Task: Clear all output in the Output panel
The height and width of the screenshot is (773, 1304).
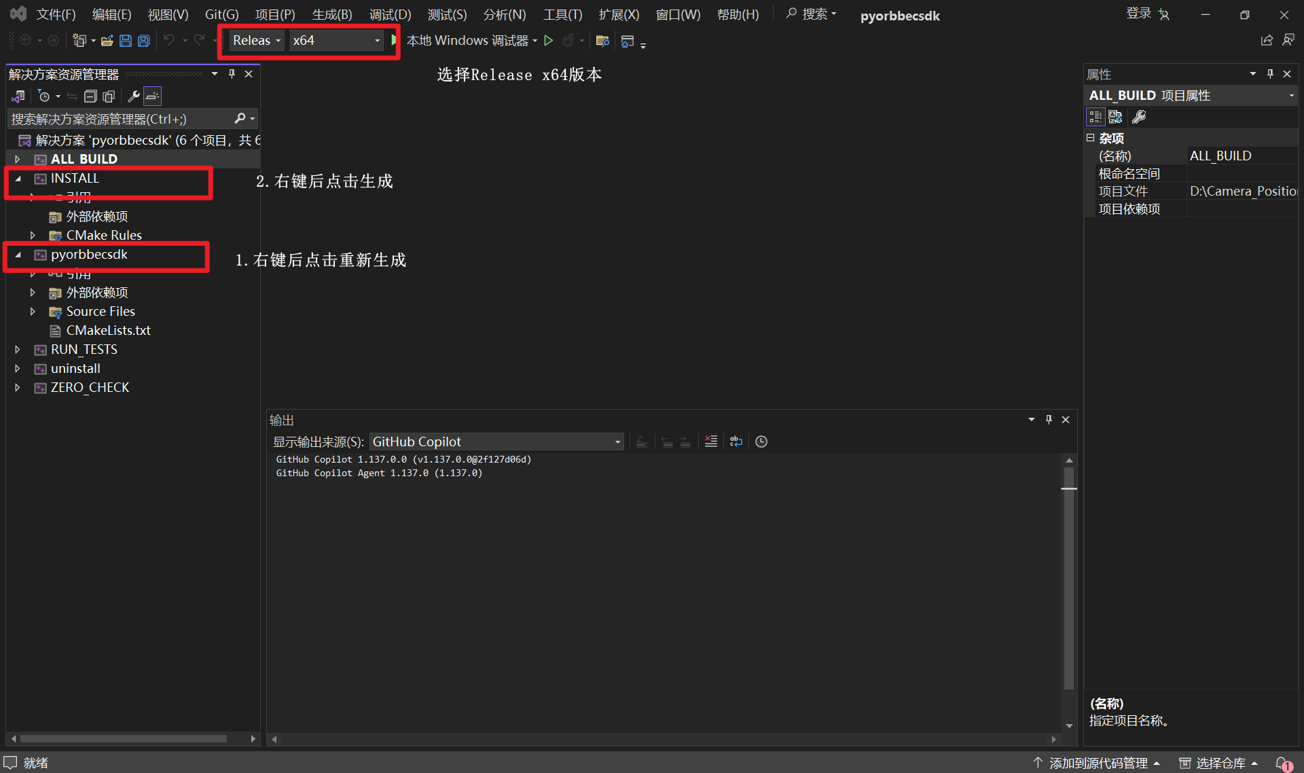Action: (x=710, y=442)
